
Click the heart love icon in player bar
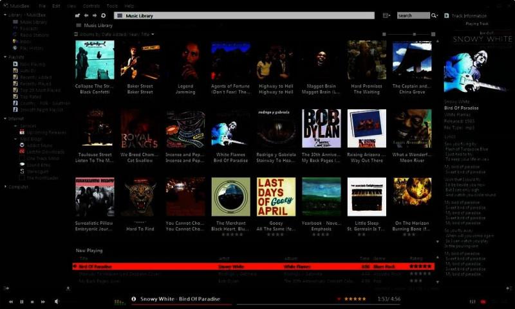coord(339,299)
